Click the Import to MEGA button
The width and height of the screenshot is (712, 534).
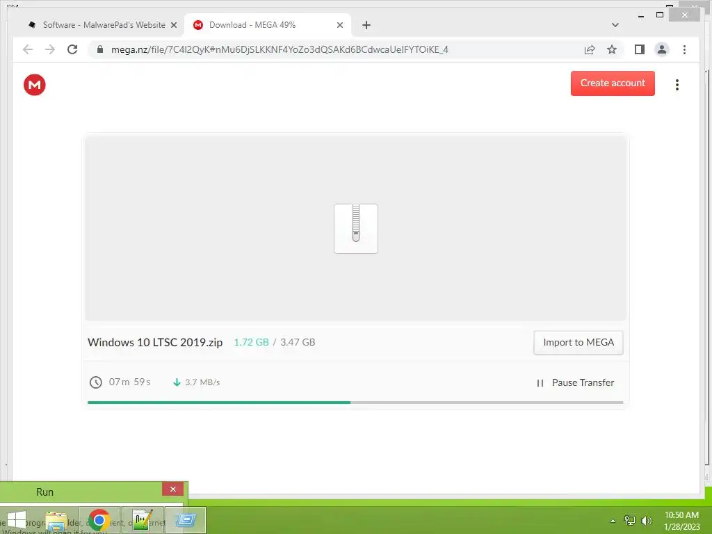(x=578, y=342)
